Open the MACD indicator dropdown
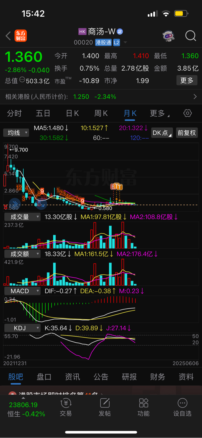 tap(22, 291)
